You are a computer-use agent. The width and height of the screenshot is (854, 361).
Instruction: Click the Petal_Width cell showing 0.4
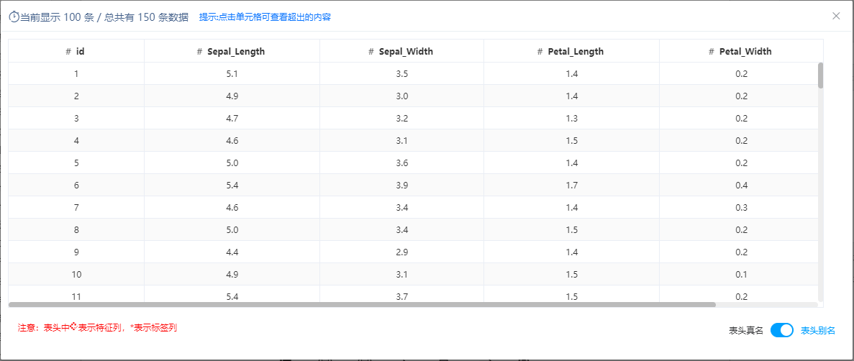coord(741,185)
